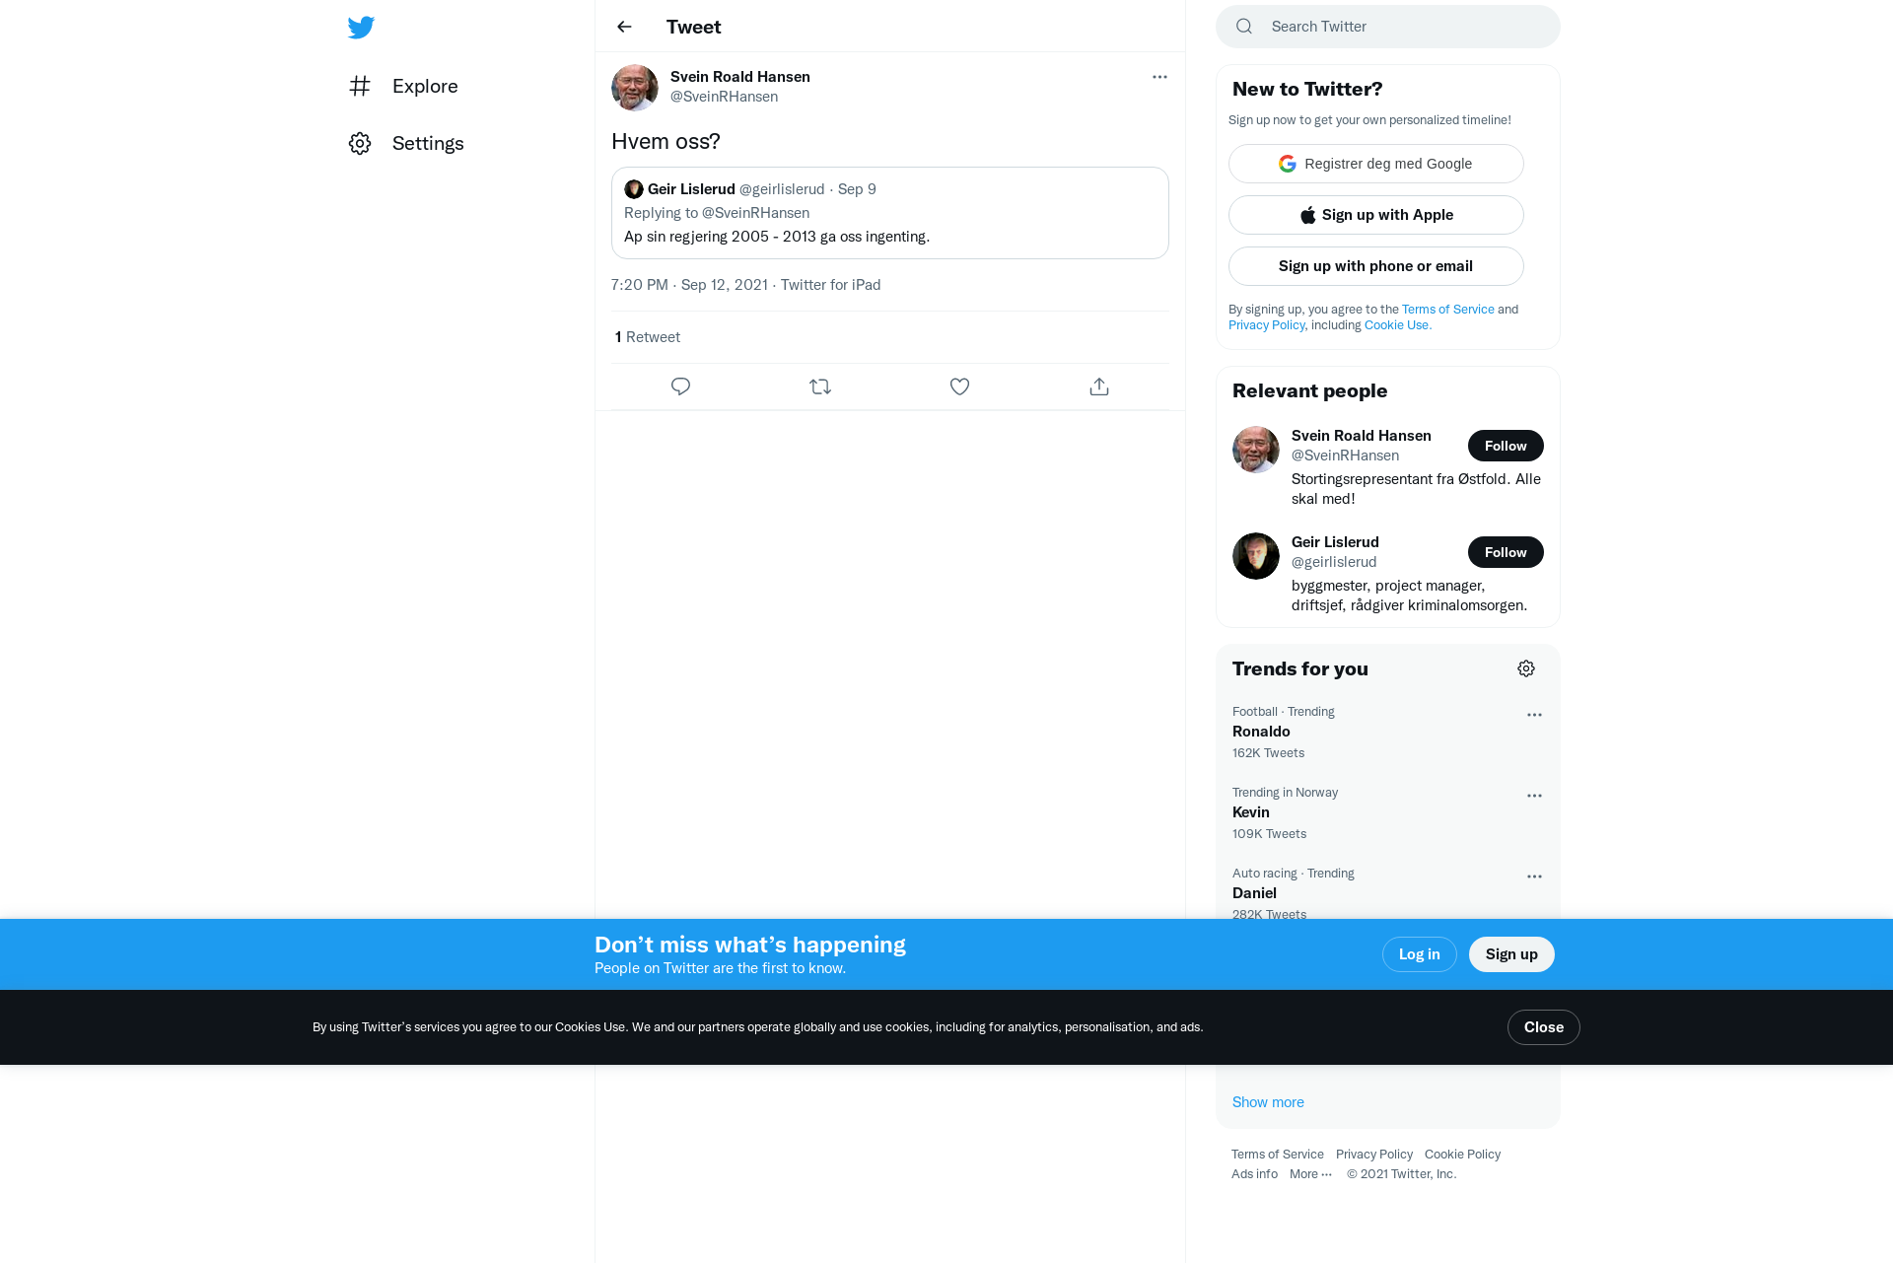The width and height of the screenshot is (1893, 1263).
Task: Like the tweet with heart icon
Action: coord(959,386)
